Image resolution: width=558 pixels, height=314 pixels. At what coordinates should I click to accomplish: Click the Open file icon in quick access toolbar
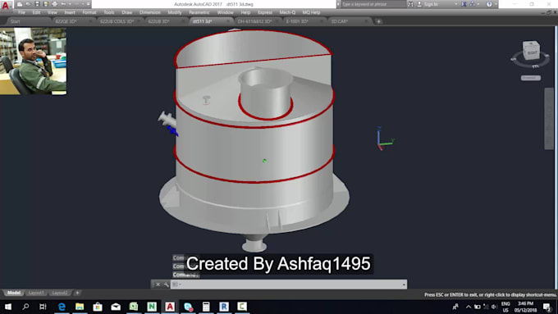pyautogui.click(x=28, y=4)
